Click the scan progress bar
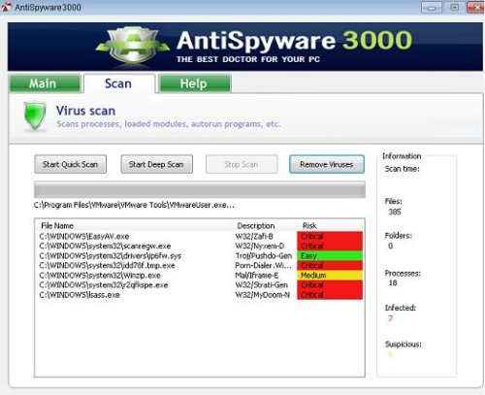This screenshot has height=395, width=485. [200, 189]
